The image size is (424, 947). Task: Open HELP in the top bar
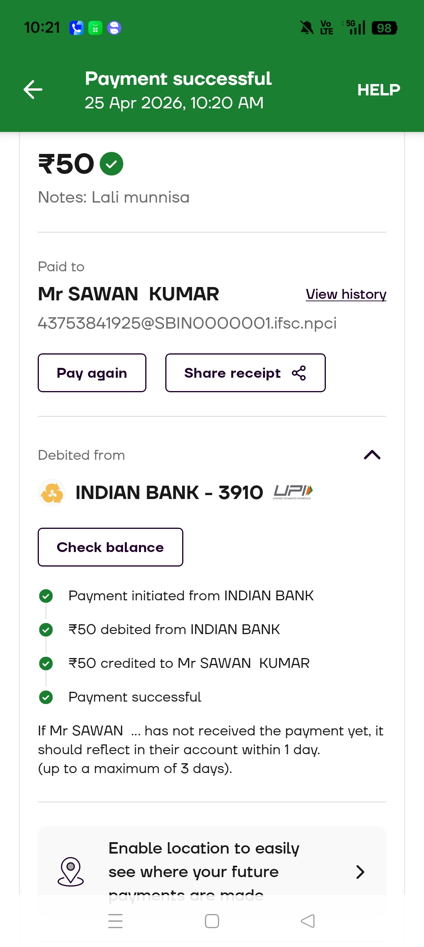[378, 90]
